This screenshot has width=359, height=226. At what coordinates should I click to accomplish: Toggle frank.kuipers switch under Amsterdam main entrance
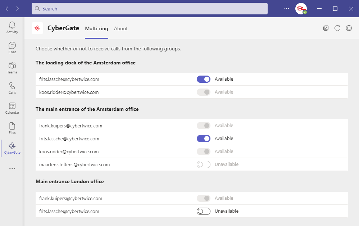pyautogui.click(x=204, y=126)
